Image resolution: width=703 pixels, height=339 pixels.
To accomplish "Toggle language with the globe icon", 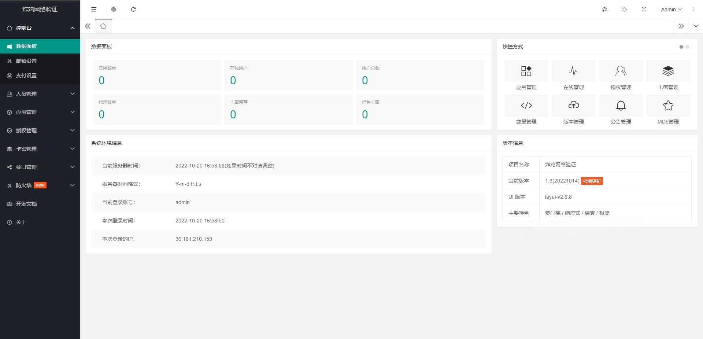I will coord(114,10).
